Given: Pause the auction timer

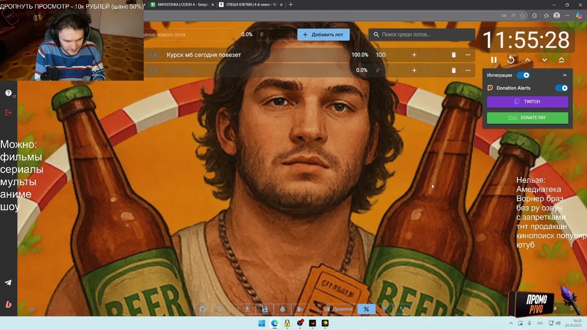Looking at the screenshot, I should click(x=494, y=60).
